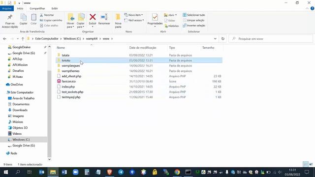The image size is (315, 177).
Task: Open Documentos in sidebar
Action: point(21,104)
